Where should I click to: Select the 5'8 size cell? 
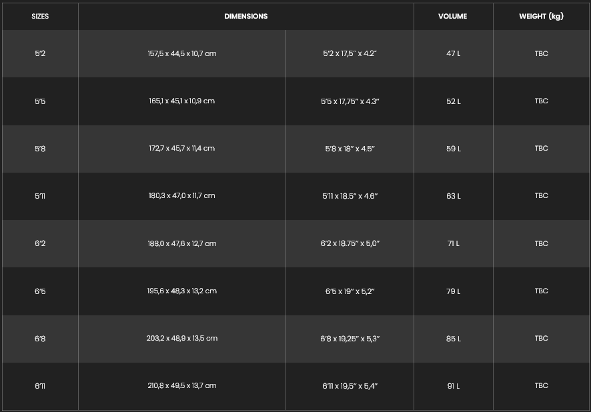(x=40, y=149)
